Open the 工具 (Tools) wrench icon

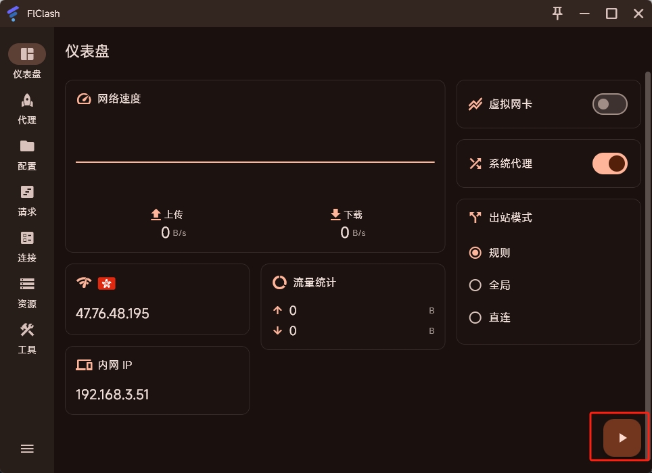(27, 330)
